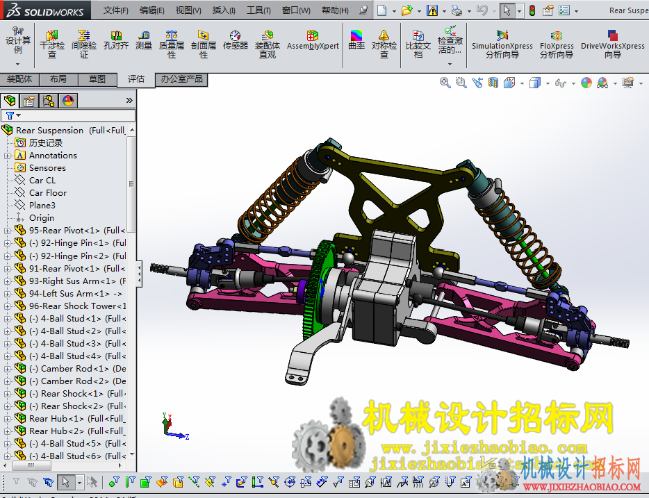The width and height of the screenshot is (649, 498).
Task: Open the ConfigurationManager tab
Action: point(49,101)
